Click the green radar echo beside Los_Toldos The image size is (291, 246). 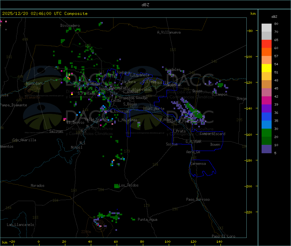[116, 186]
